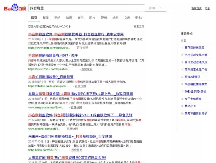
Task: Open hot search 央视痛批情感教主
Action: click(196, 84)
